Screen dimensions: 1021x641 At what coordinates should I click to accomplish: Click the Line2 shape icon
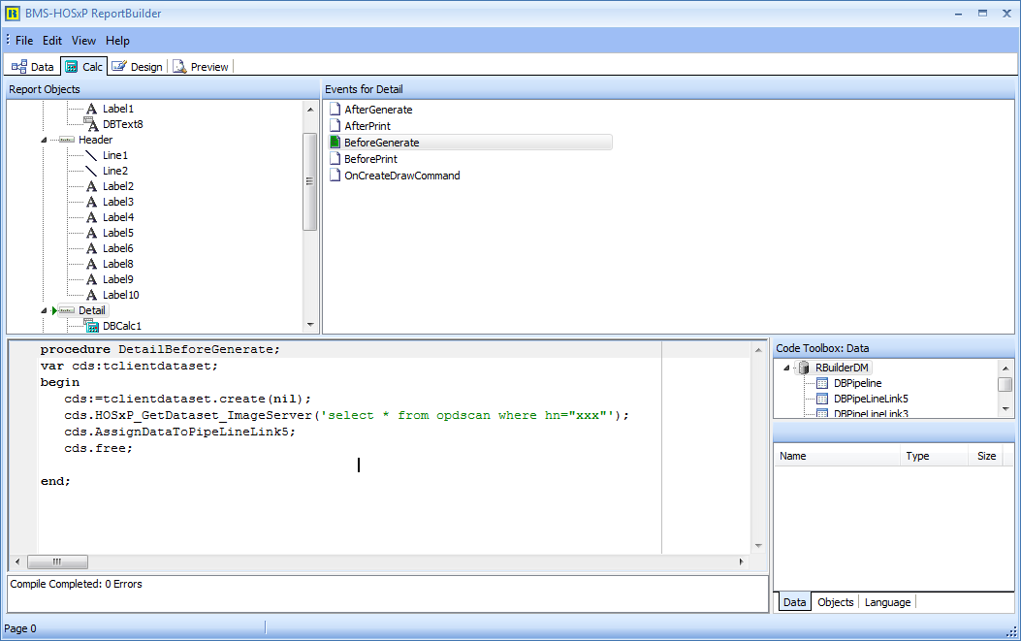point(92,171)
